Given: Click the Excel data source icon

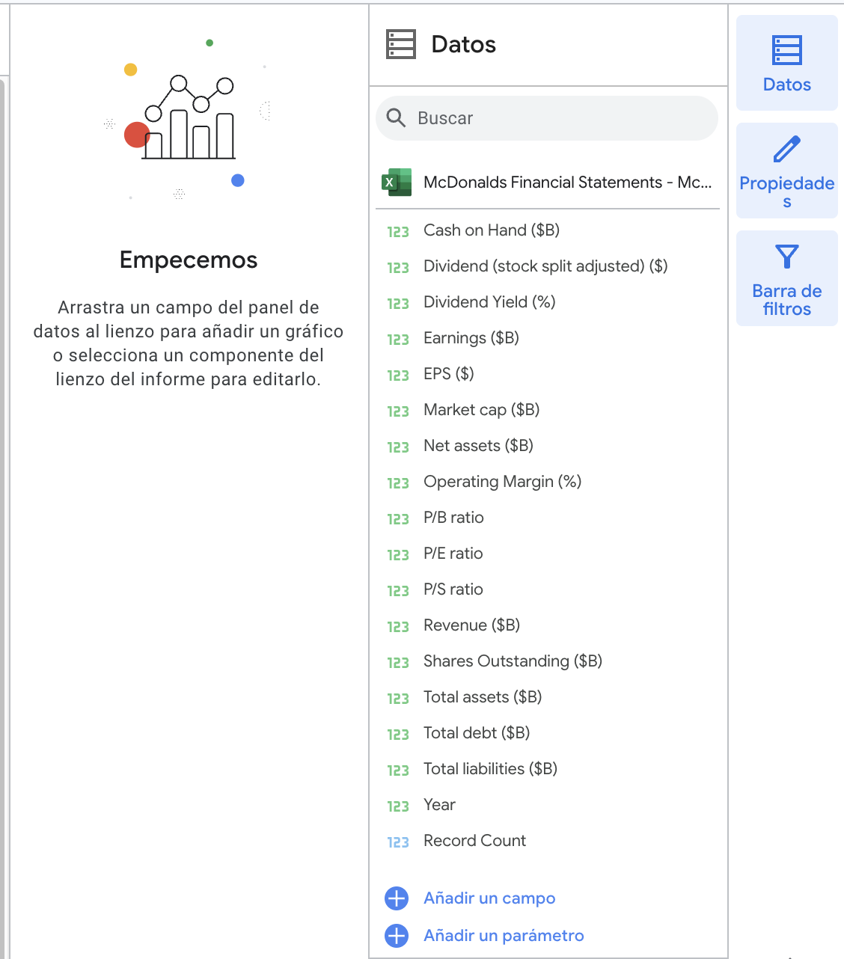Looking at the screenshot, I should [x=397, y=183].
